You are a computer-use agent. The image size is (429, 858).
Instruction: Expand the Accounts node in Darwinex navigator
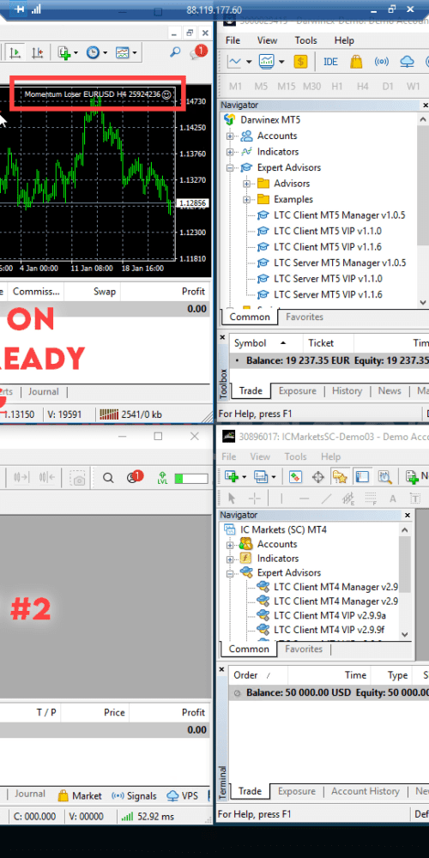pyautogui.click(x=230, y=136)
